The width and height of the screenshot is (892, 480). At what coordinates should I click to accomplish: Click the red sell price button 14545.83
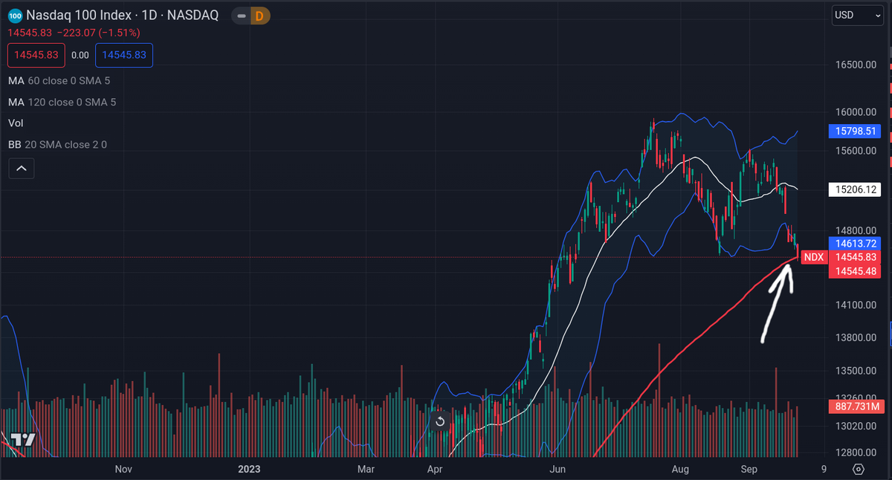[36, 55]
